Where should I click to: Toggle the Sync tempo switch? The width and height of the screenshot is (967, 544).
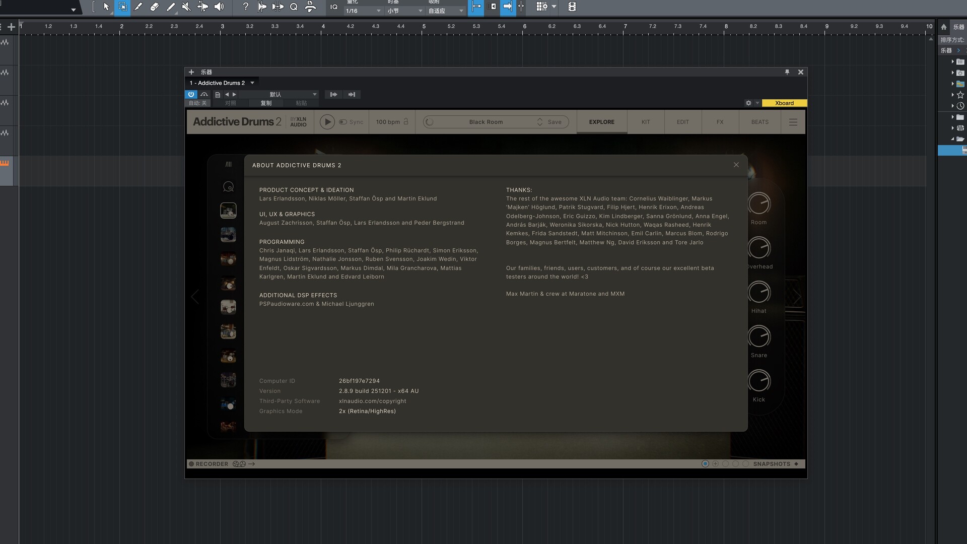click(x=343, y=122)
